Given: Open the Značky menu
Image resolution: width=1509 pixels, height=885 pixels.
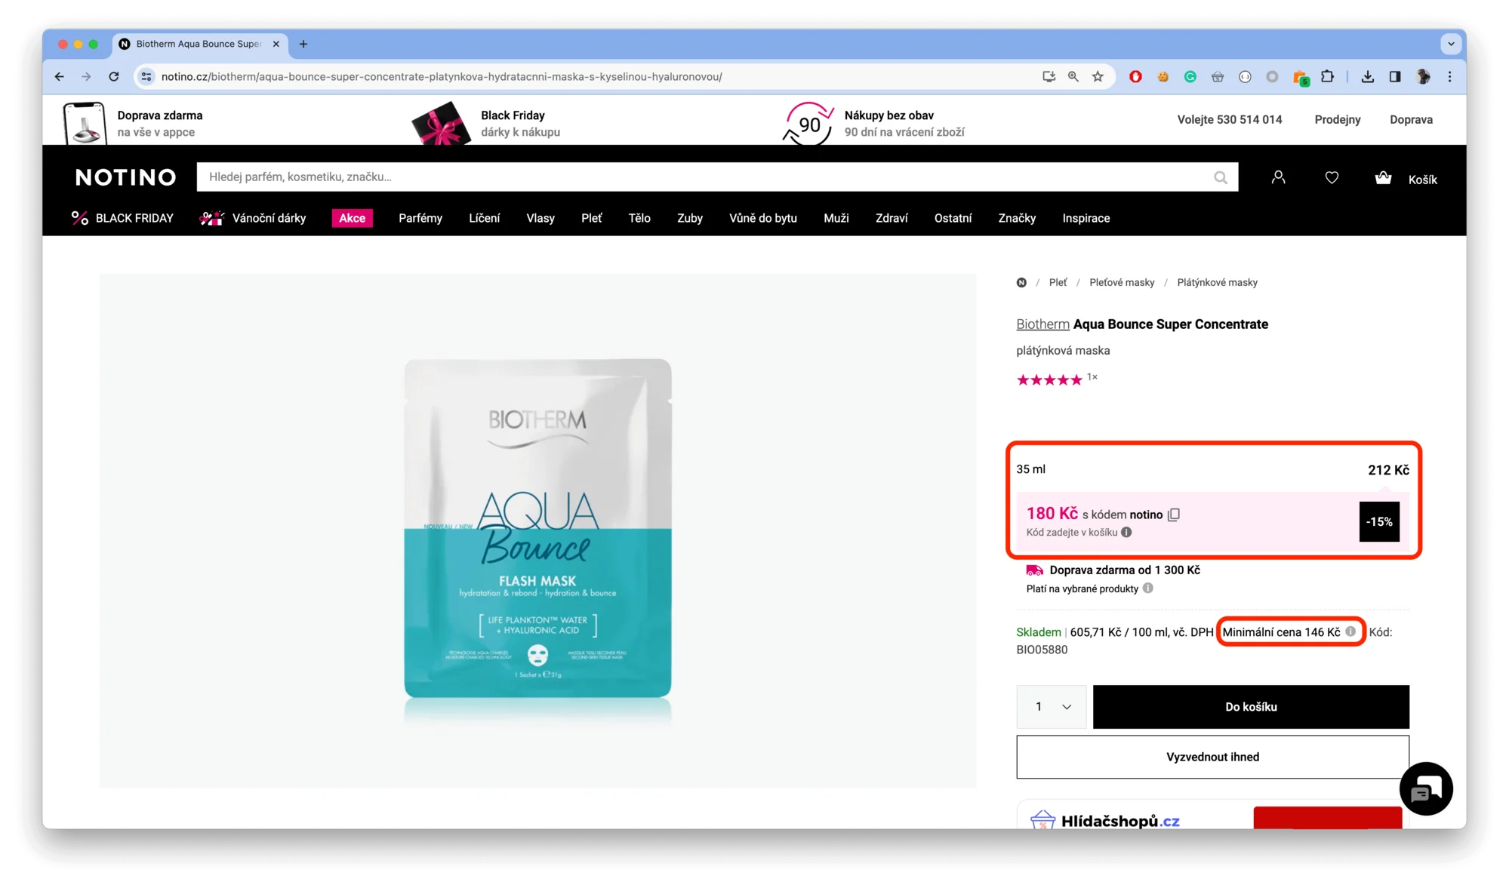Looking at the screenshot, I should pos(1017,218).
